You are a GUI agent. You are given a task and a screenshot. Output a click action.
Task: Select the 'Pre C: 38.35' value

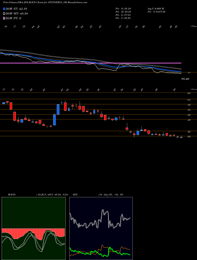click(x=123, y=18)
